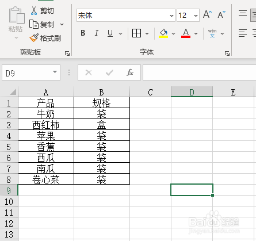Open the copy options dropdown arrow
The width and height of the screenshot is (256, 241).
62,24
